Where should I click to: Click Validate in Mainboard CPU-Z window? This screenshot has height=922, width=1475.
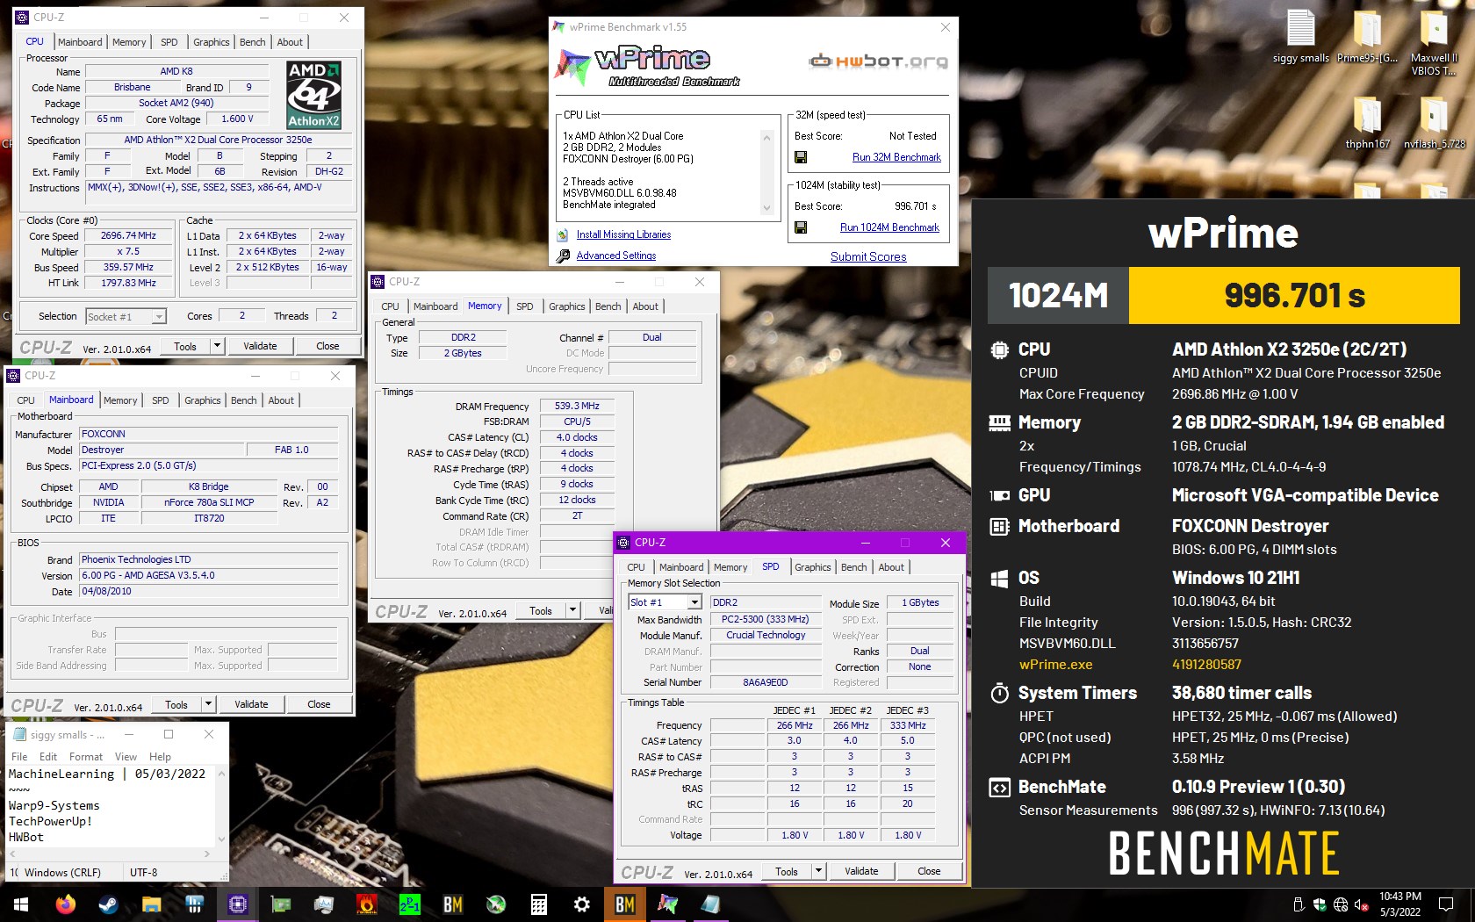tap(251, 704)
